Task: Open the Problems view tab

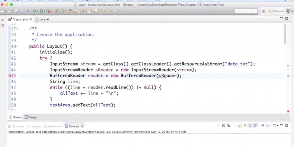Action: coord(17,126)
